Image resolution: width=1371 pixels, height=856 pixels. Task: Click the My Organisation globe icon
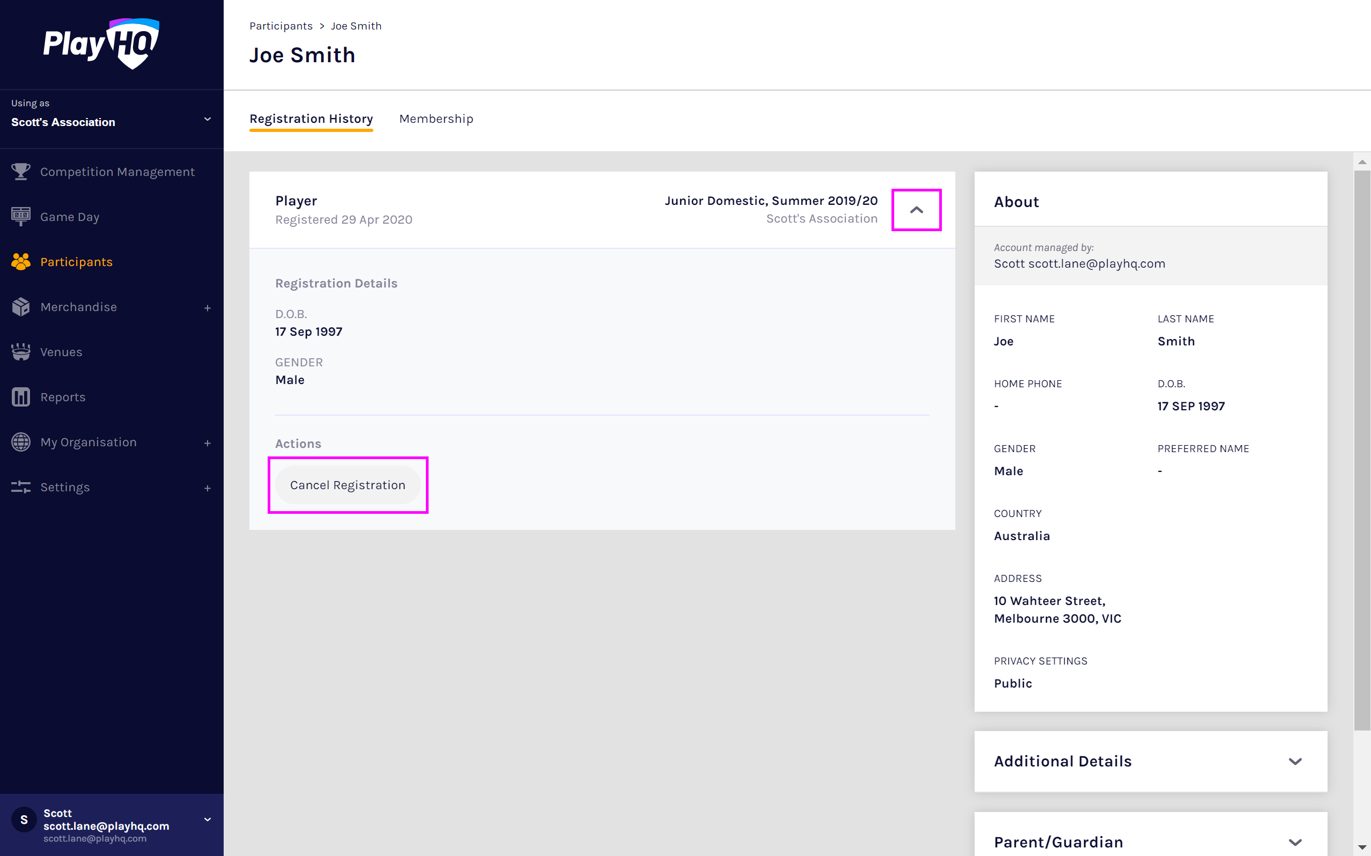pos(21,442)
